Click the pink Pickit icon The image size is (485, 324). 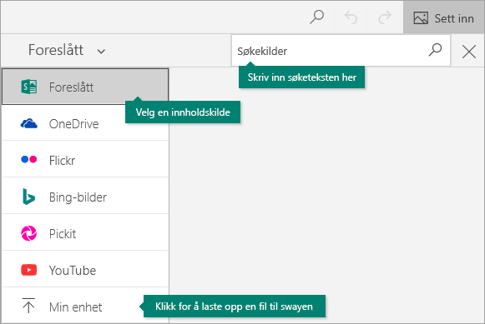coord(29,233)
